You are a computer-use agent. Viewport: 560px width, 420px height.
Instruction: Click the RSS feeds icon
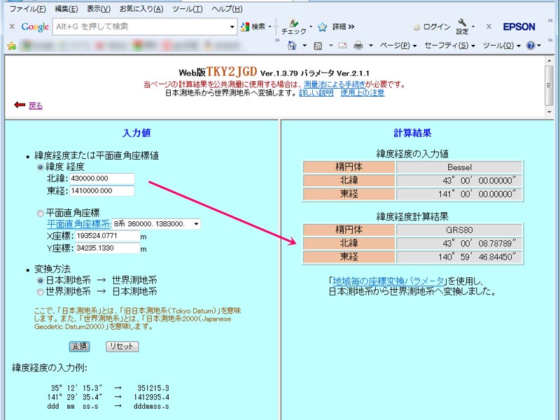pos(317,45)
